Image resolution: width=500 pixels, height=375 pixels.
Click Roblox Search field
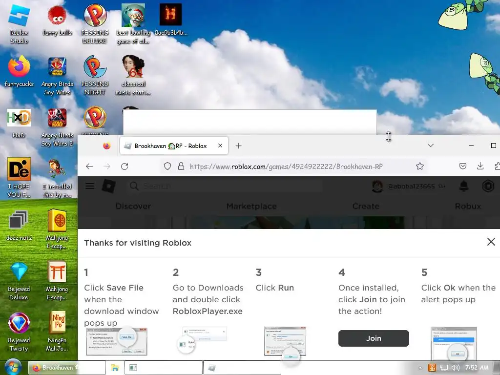click(x=225, y=186)
